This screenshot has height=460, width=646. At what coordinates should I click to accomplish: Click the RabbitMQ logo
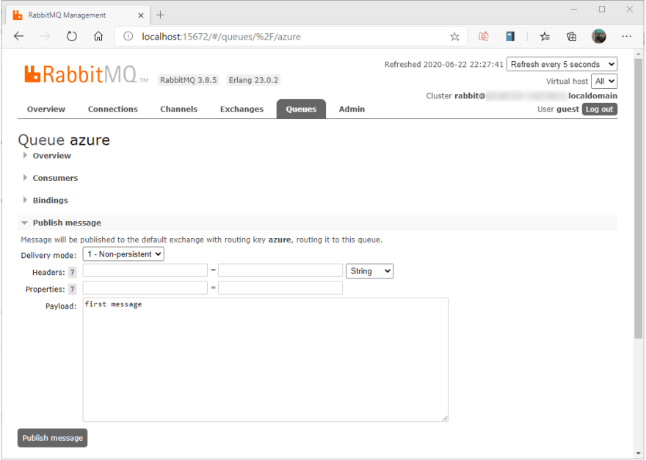(x=86, y=74)
